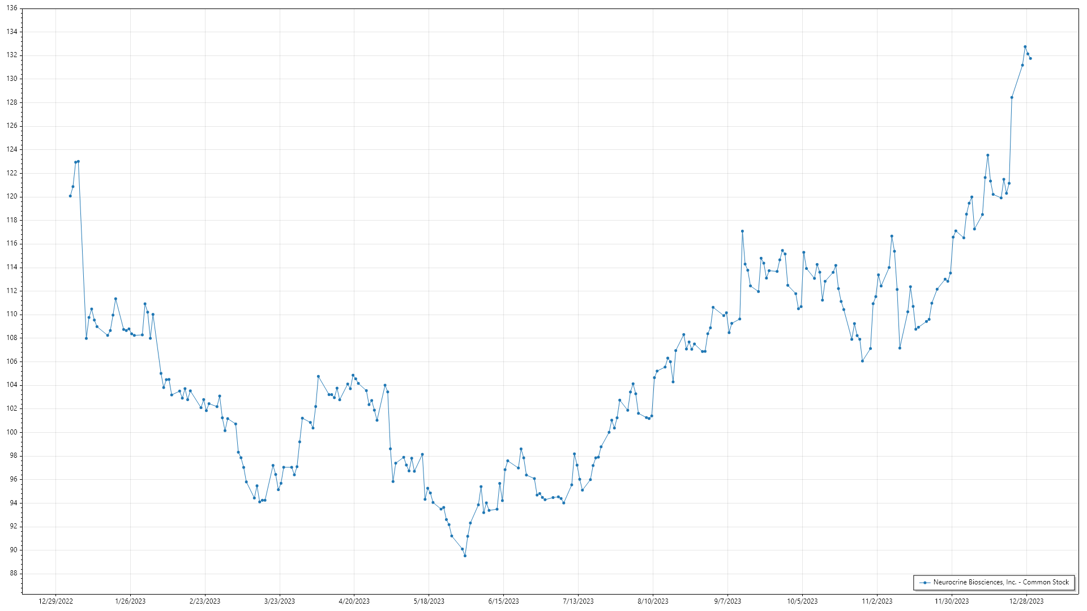This screenshot has height=611, width=1087.
Task: Click the highest data point near 132.8
Action: pos(1025,47)
